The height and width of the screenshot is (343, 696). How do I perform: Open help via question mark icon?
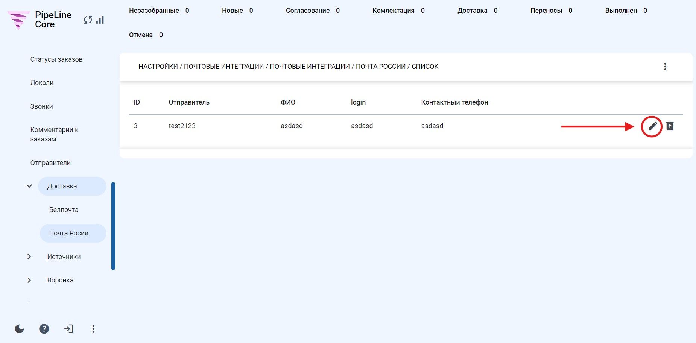click(x=44, y=329)
